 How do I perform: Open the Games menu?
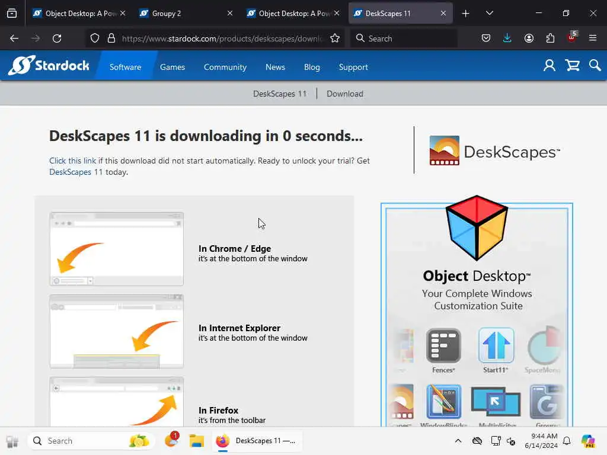click(x=172, y=67)
